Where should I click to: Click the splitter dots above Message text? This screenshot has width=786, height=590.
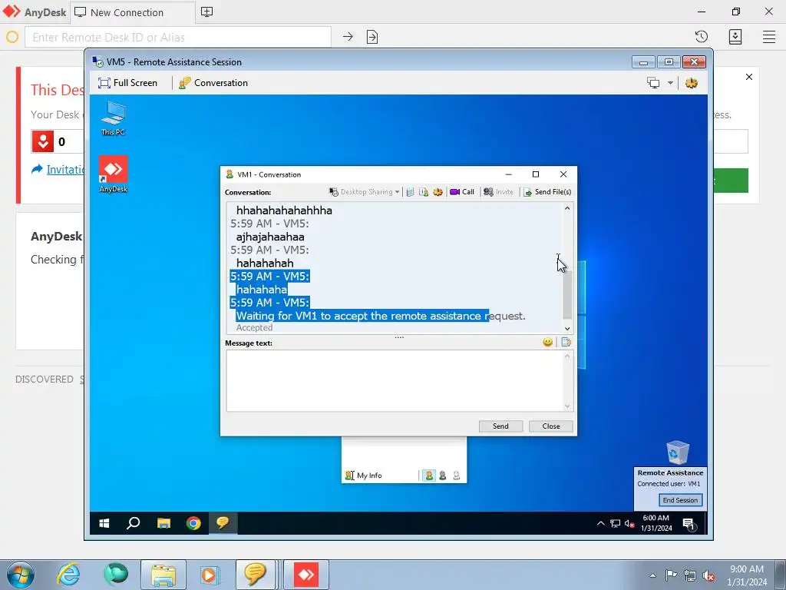(x=399, y=337)
